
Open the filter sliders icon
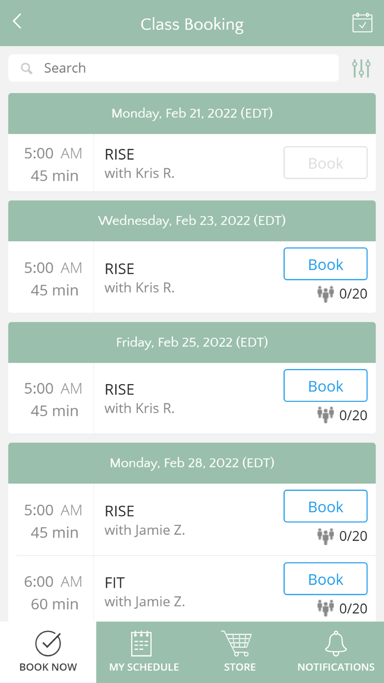click(x=361, y=68)
